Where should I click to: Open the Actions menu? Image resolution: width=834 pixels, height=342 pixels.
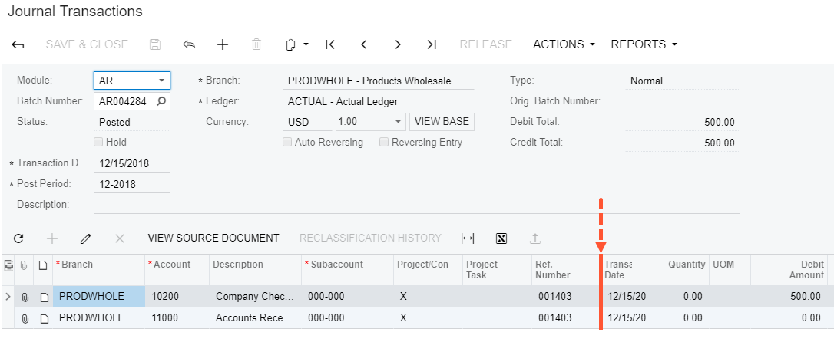[x=564, y=44]
